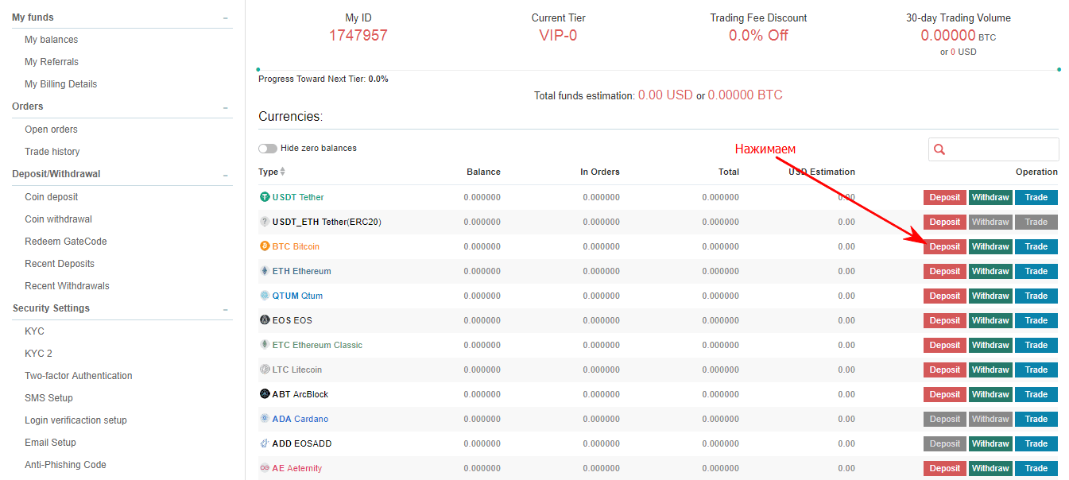The height and width of the screenshot is (480, 1069).
Task: Open Email Setup
Action: 50,443
